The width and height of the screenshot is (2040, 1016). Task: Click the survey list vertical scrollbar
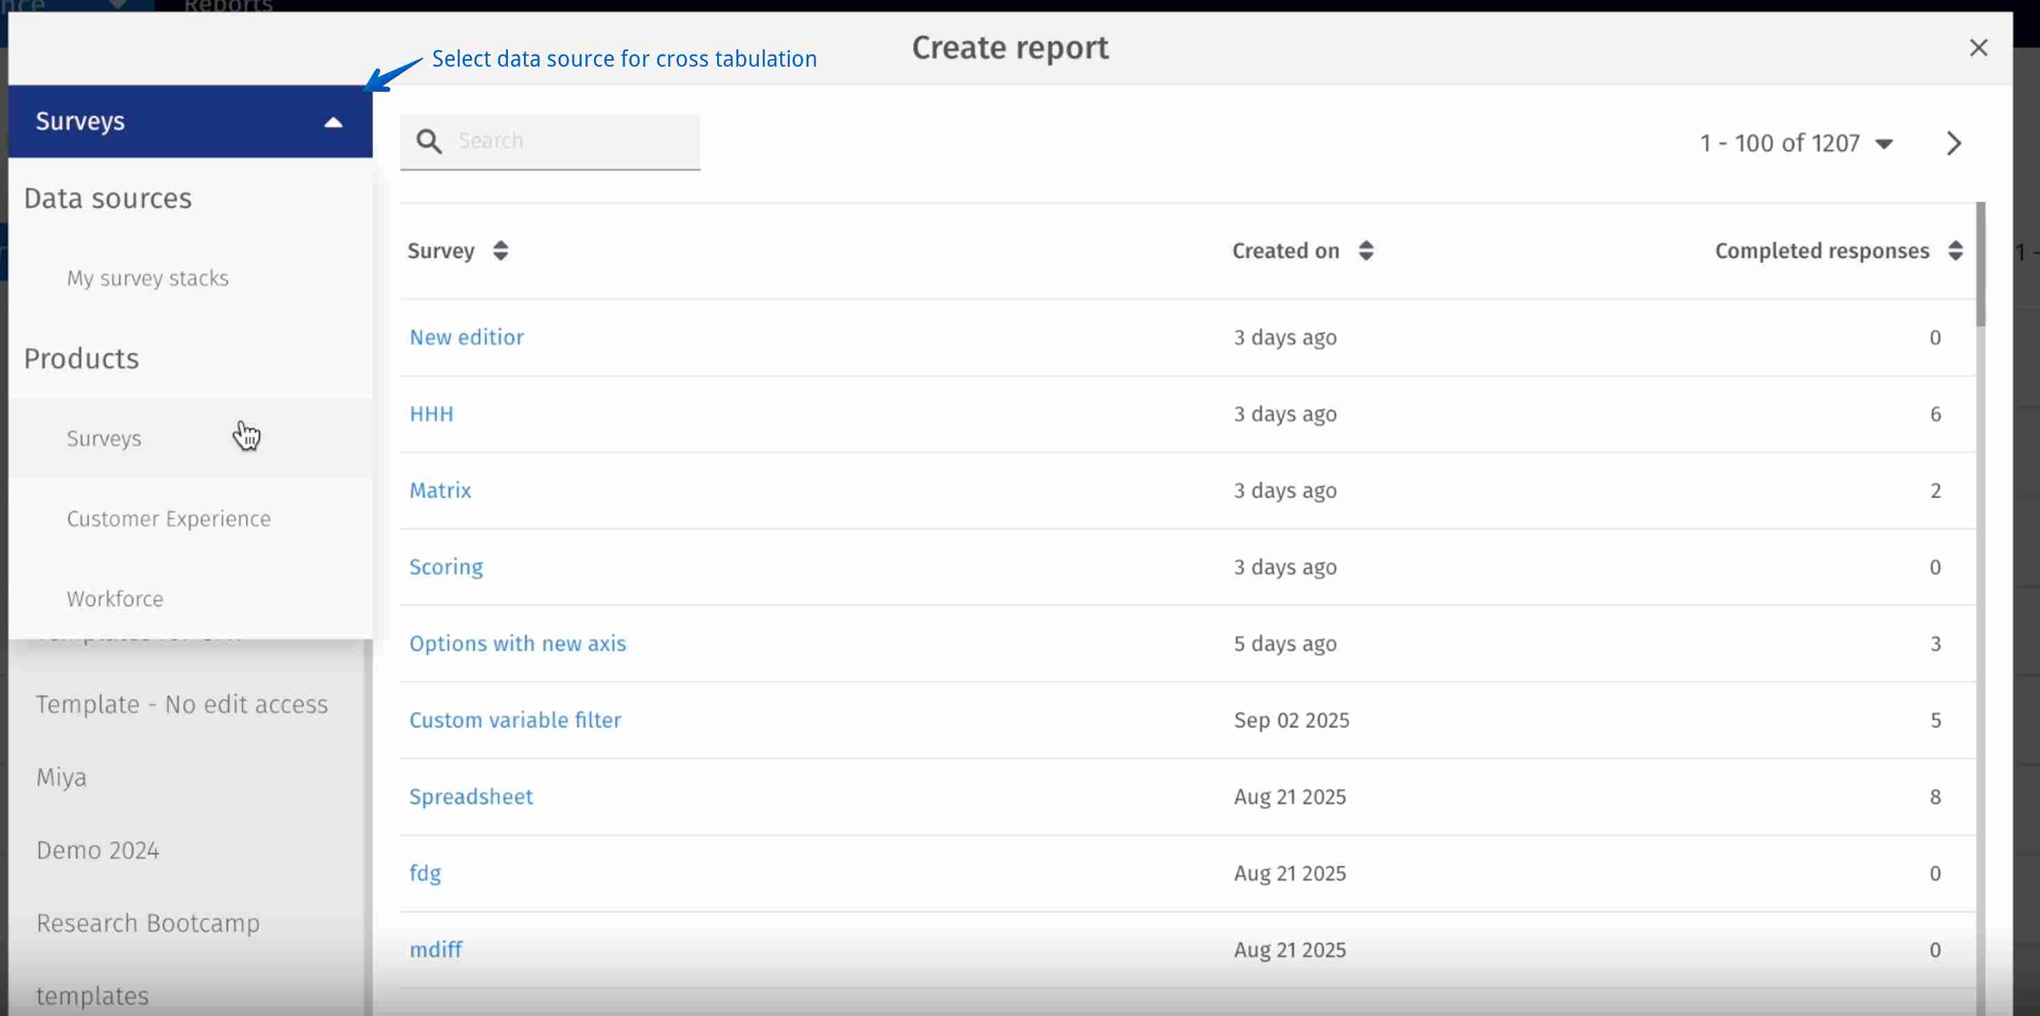1980,265
